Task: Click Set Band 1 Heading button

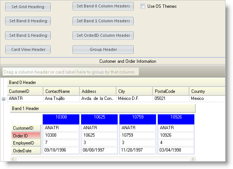Action: (28, 35)
